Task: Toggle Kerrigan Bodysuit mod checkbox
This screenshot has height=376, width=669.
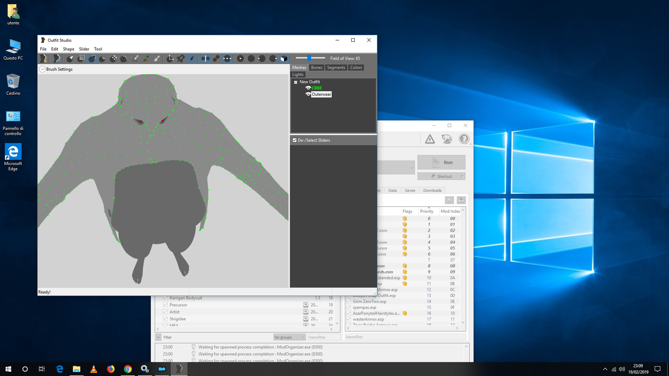Action: pyautogui.click(x=165, y=298)
